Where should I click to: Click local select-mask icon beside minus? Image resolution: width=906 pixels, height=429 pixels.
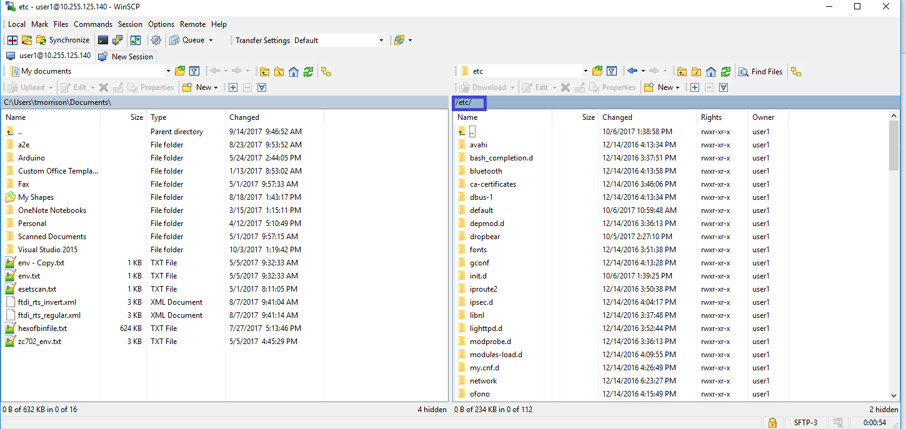tap(262, 87)
